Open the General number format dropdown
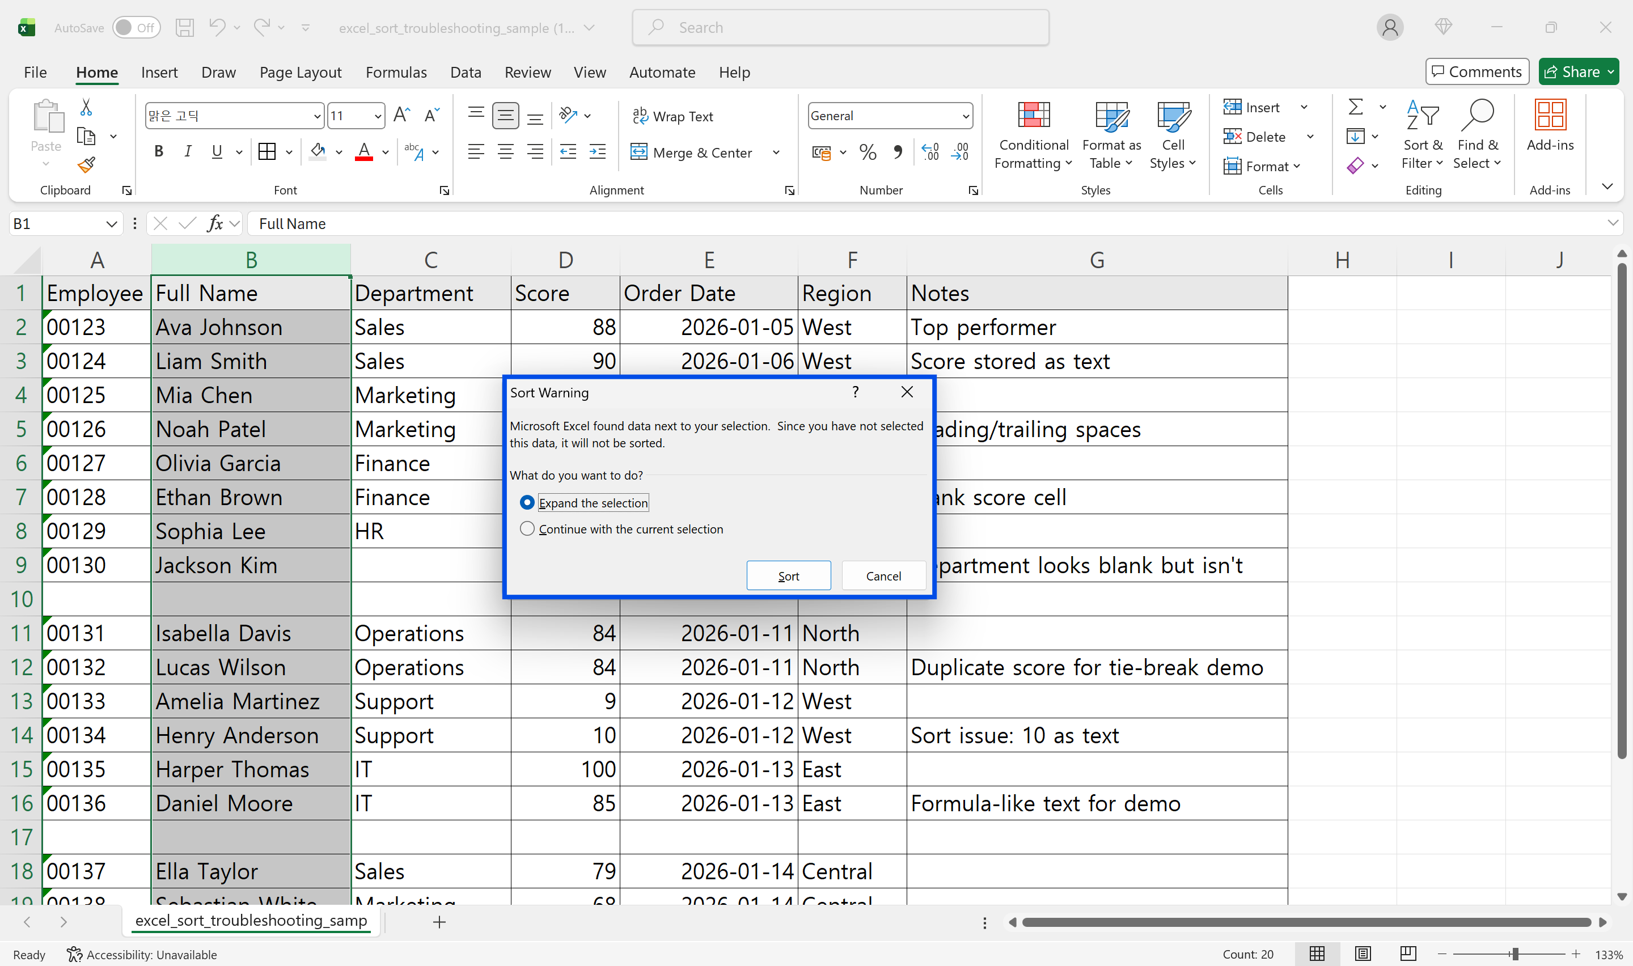Image resolution: width=1633 pixels, height=966 pixels. (x=965, y=117)
